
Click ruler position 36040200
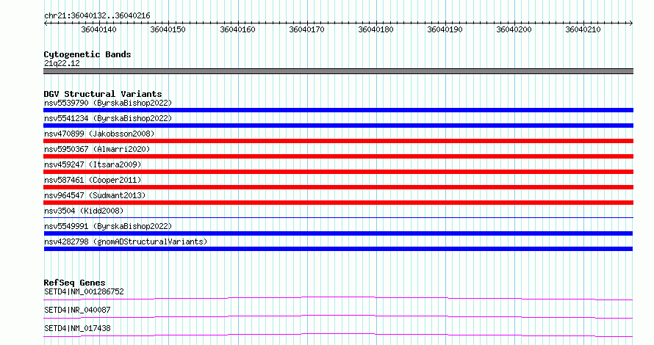pyautogui.click(x=514, y=29)
